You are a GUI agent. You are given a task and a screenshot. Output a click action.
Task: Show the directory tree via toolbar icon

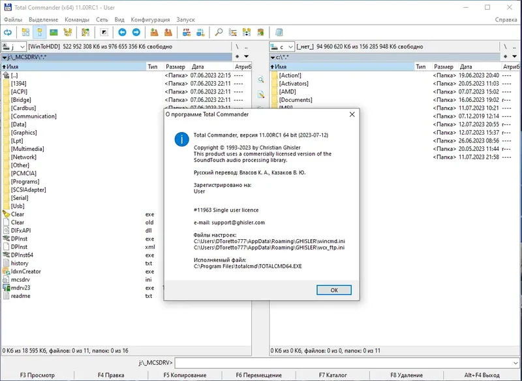point(68,32)
